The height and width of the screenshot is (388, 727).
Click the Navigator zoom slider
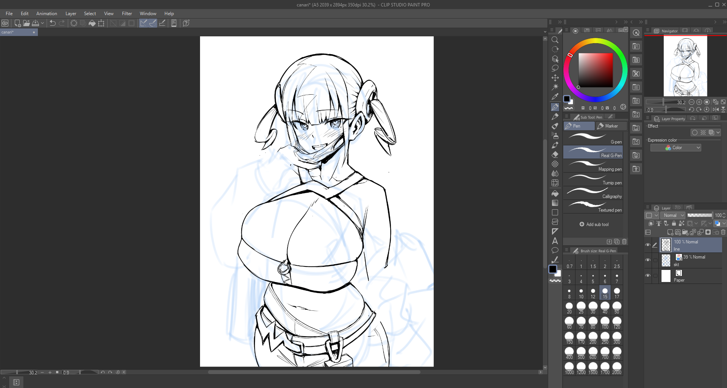point(666,102)
